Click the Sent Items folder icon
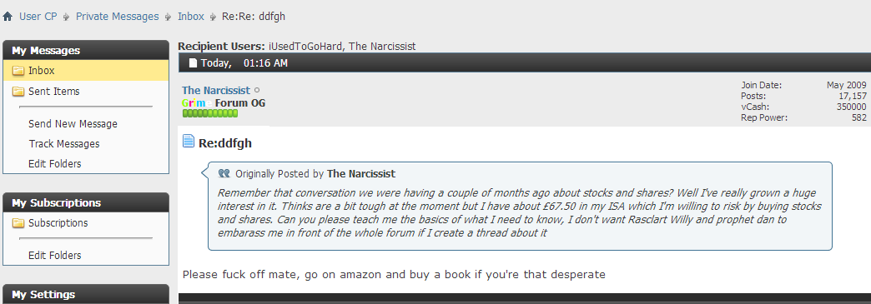Screen dimensions: 871x304 (19, 91)
